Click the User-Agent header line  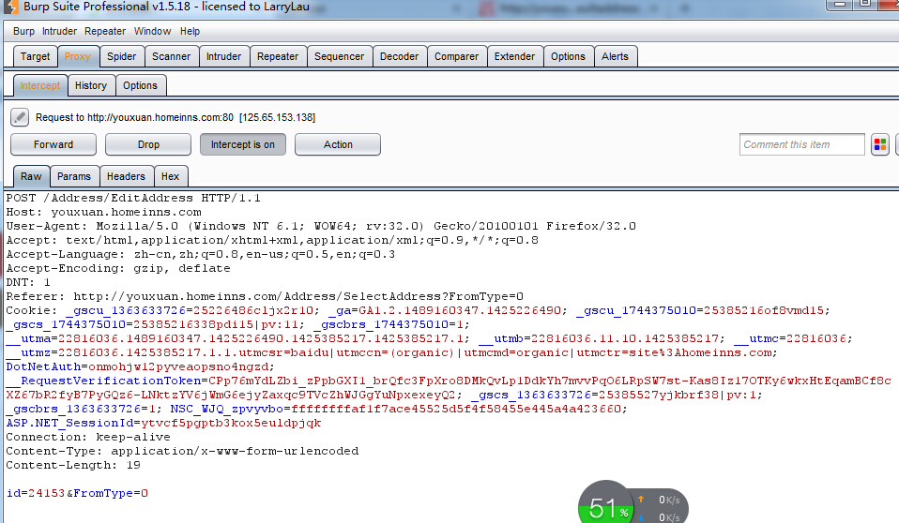click(321, 226)
